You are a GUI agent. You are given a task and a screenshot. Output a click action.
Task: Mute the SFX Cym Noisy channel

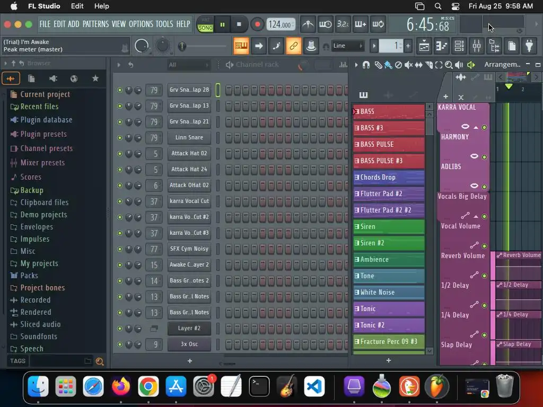tap(120, 249)
